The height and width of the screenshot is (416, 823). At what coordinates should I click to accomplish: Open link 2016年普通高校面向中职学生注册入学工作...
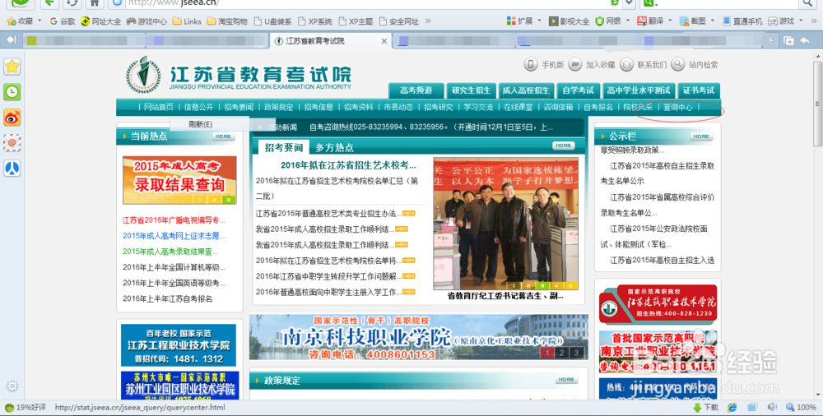pos(328,292)
